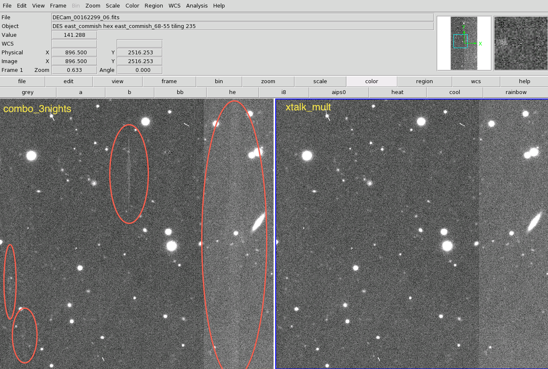
Task: Click the 'combo_3nights' text label
Action: tap(37, 109)
